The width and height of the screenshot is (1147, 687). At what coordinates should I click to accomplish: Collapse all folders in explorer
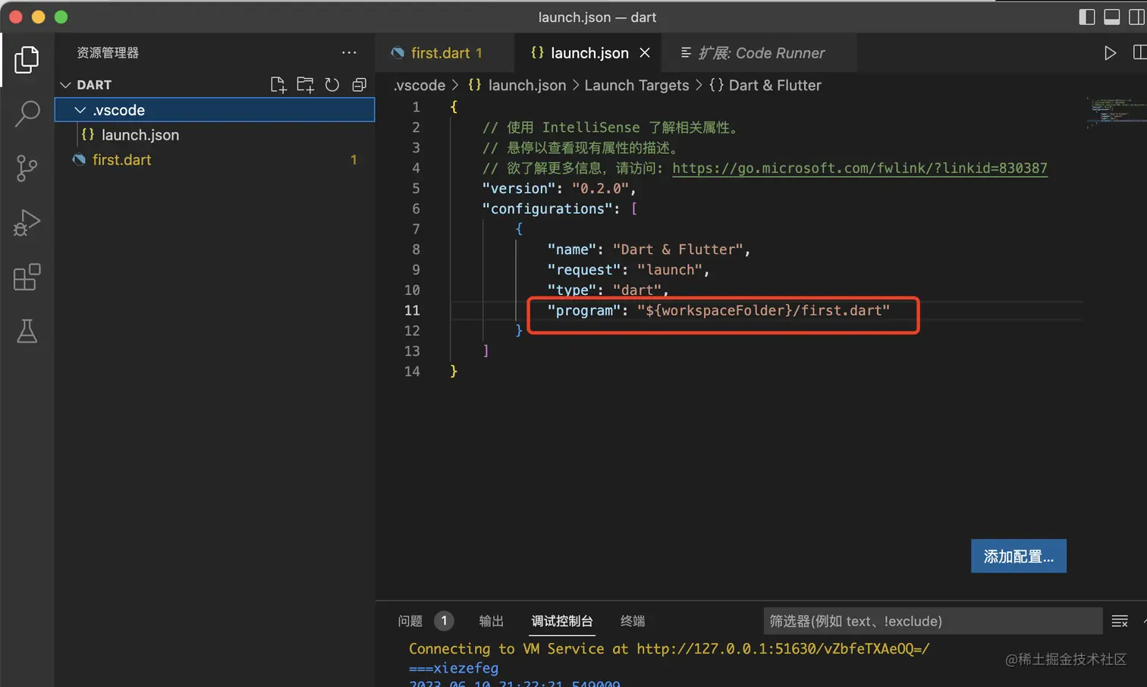click(x=360, y=85)
